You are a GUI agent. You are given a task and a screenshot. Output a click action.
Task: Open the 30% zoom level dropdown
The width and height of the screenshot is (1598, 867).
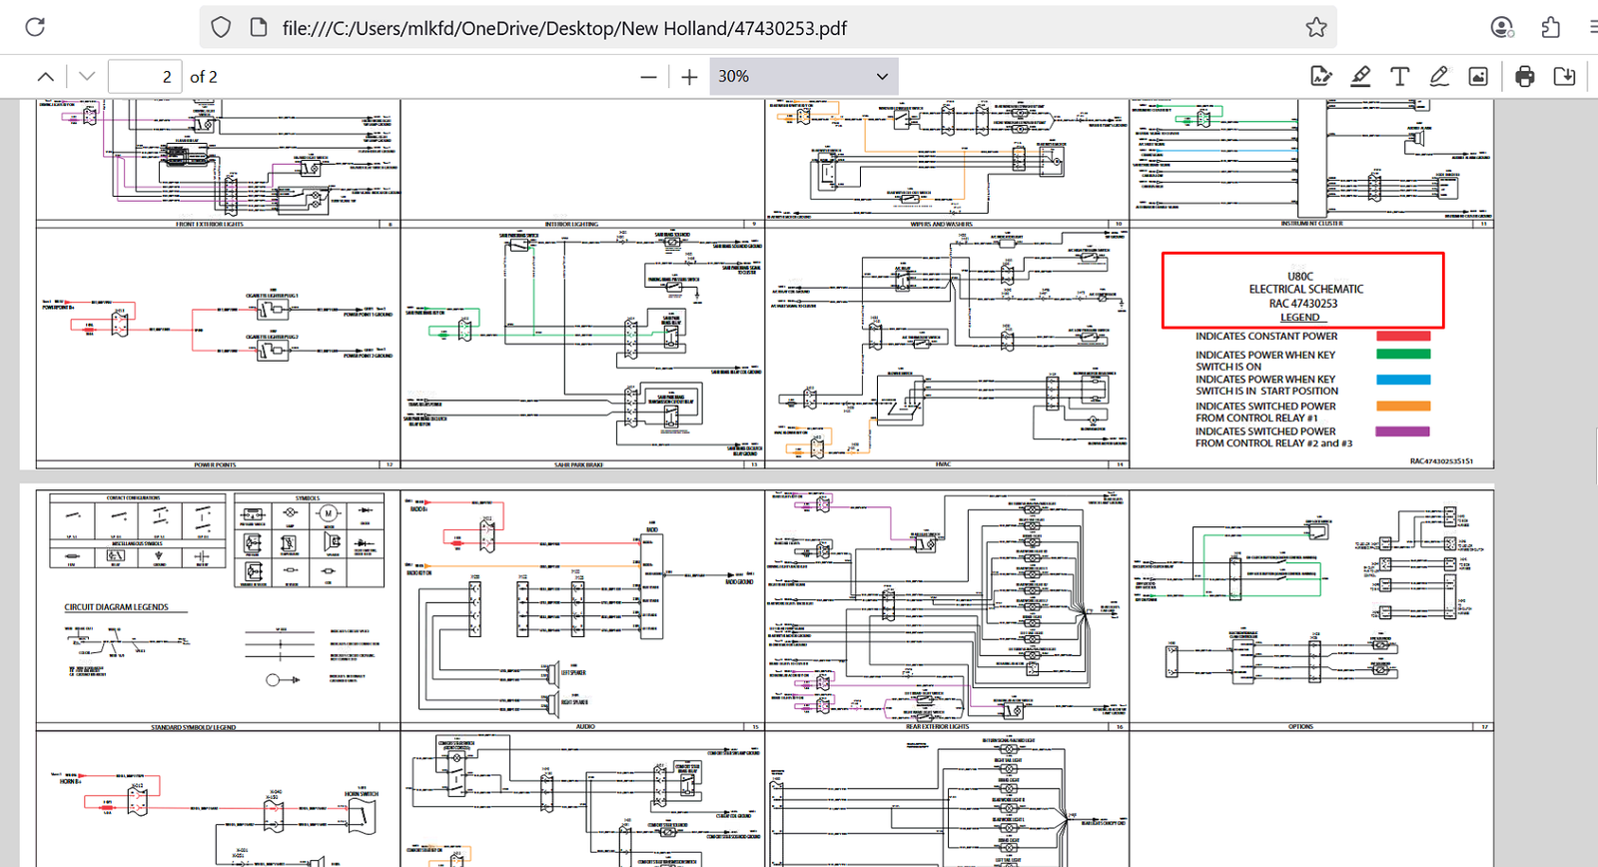click(803, 76)
